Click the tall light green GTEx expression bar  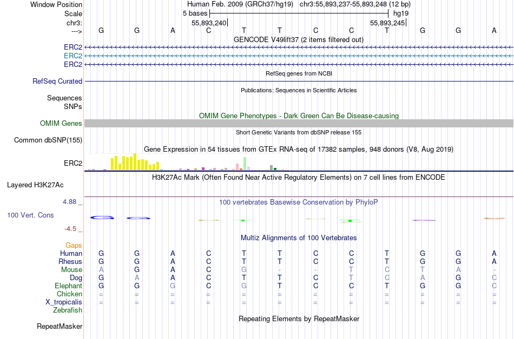[x=245, y=164]
